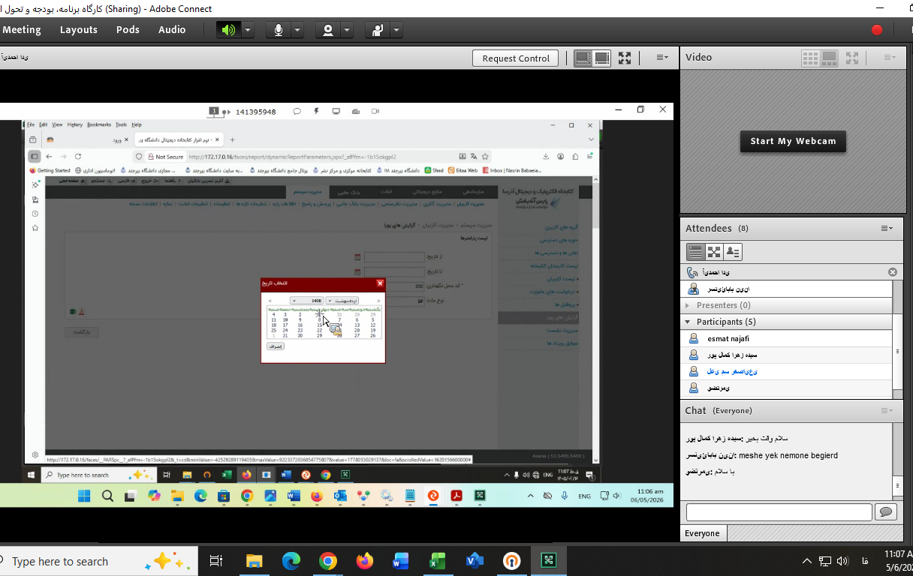Viewport: 913px width, 576px height.
Task: Open Chat pod options menu
Action: [x=887, y=411]
